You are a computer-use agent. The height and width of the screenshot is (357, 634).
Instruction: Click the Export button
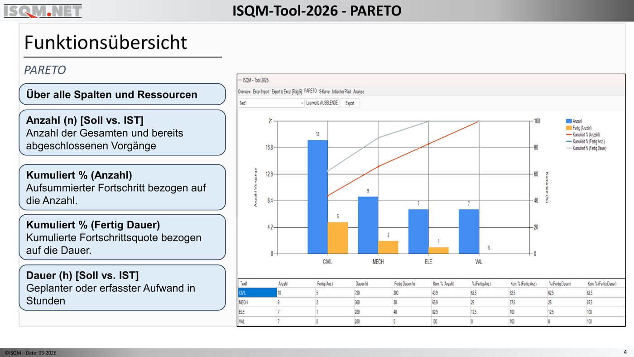[x=350, y=103]
